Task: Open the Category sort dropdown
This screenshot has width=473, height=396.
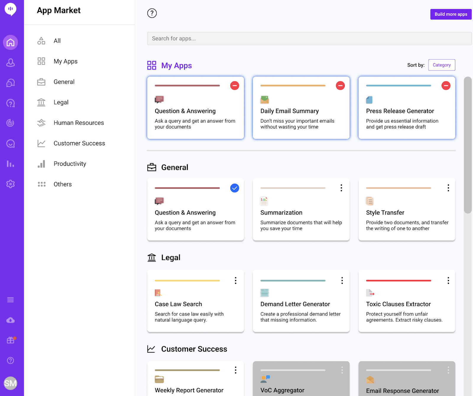Action: (441, 65)
